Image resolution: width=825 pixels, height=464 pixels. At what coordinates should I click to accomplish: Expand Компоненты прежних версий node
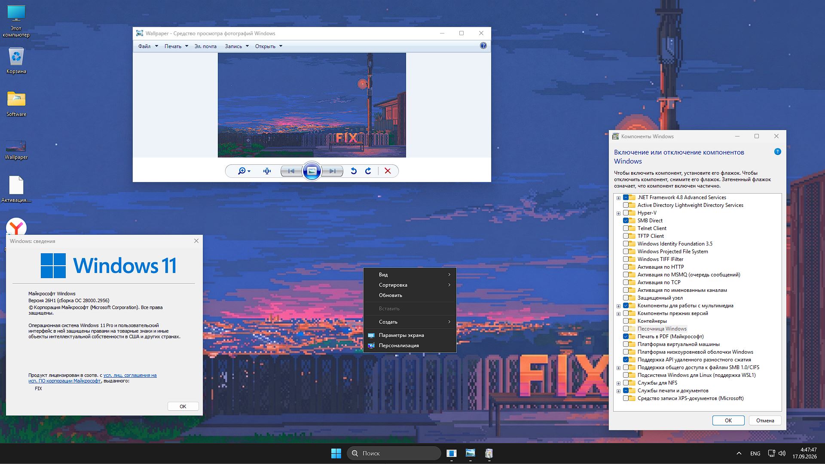tap(618, 314)
